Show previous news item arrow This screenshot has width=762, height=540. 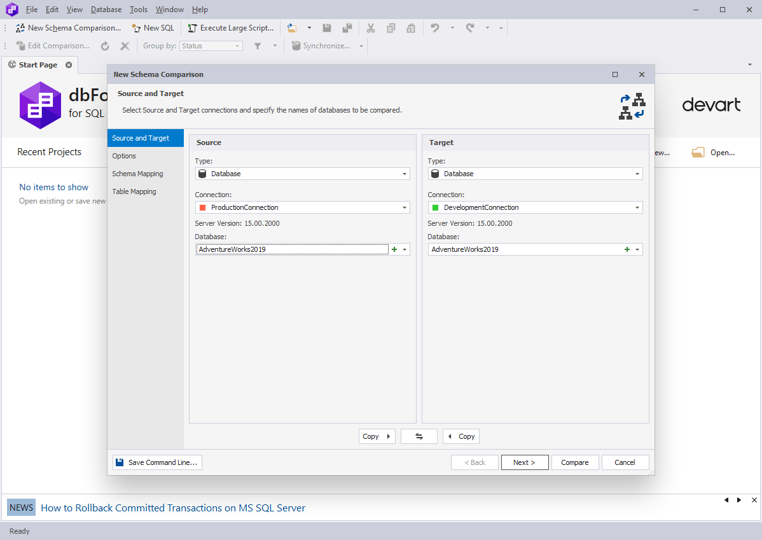click(726, 500)
